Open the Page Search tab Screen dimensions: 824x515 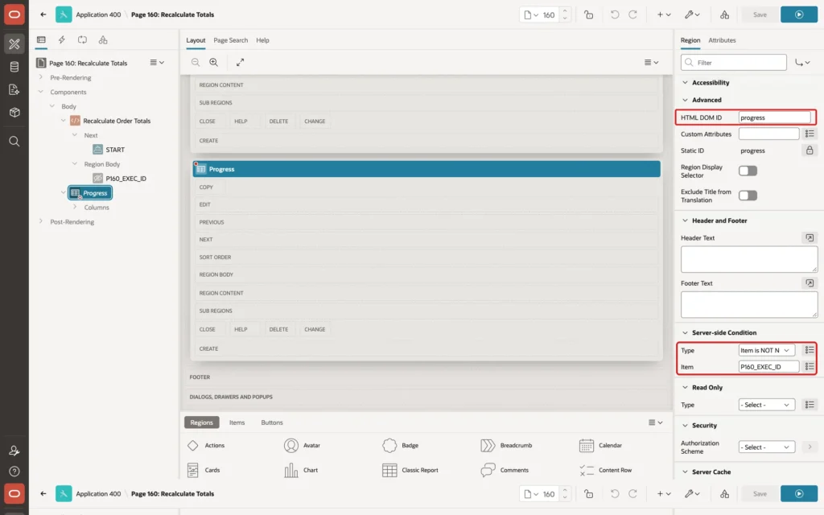tap(230, 40)
